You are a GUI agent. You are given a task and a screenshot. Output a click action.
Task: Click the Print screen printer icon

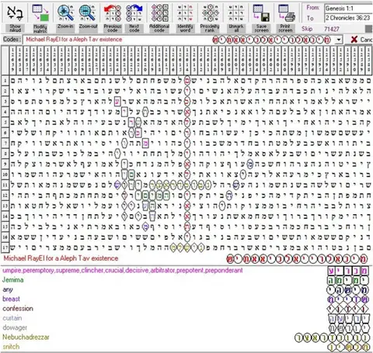click(x=286, y=13)
